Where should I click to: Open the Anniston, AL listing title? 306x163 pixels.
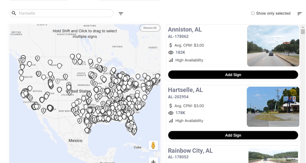tap(185, 30)
